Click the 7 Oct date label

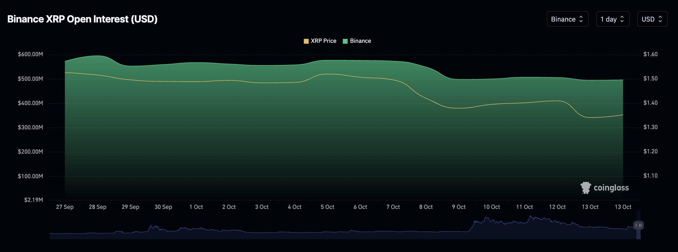(x=393, y=207)
